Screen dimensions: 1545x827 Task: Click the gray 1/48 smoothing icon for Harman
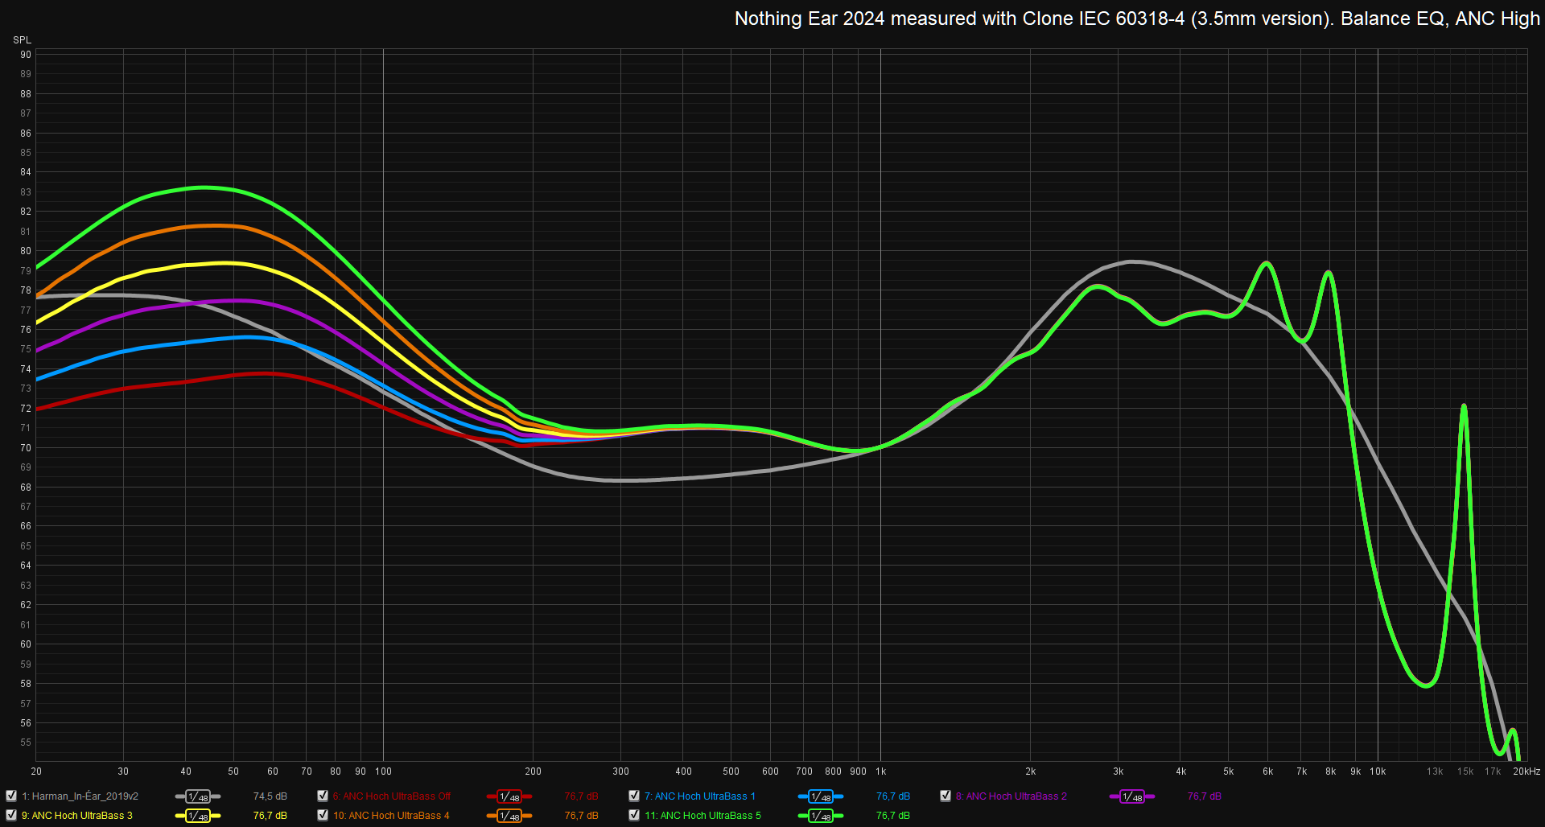pos(198,796)
